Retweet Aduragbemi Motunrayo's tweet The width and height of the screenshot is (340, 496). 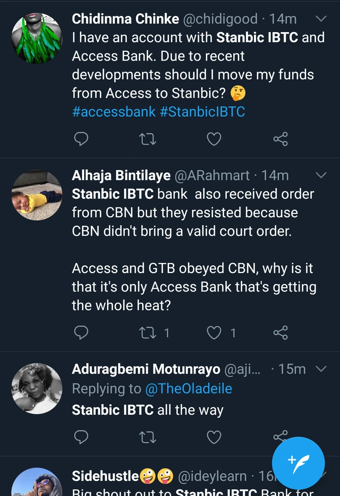(148, 437)
